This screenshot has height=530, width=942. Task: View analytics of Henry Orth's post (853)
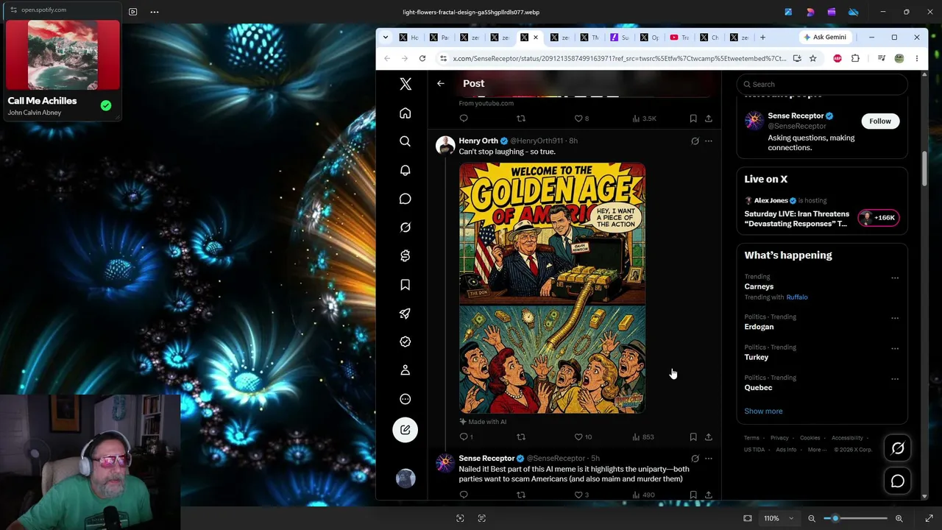point(643,437)
